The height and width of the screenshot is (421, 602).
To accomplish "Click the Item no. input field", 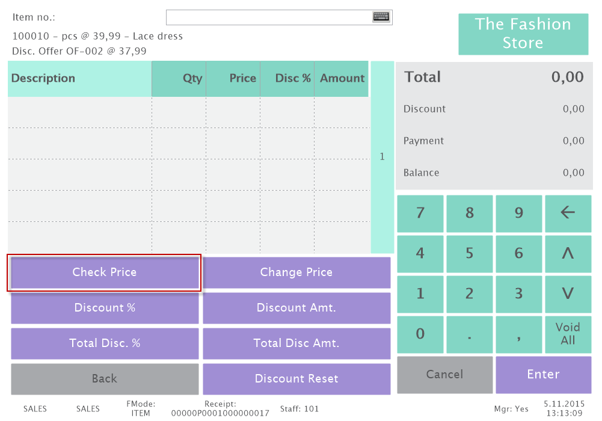I will [269, 17].
